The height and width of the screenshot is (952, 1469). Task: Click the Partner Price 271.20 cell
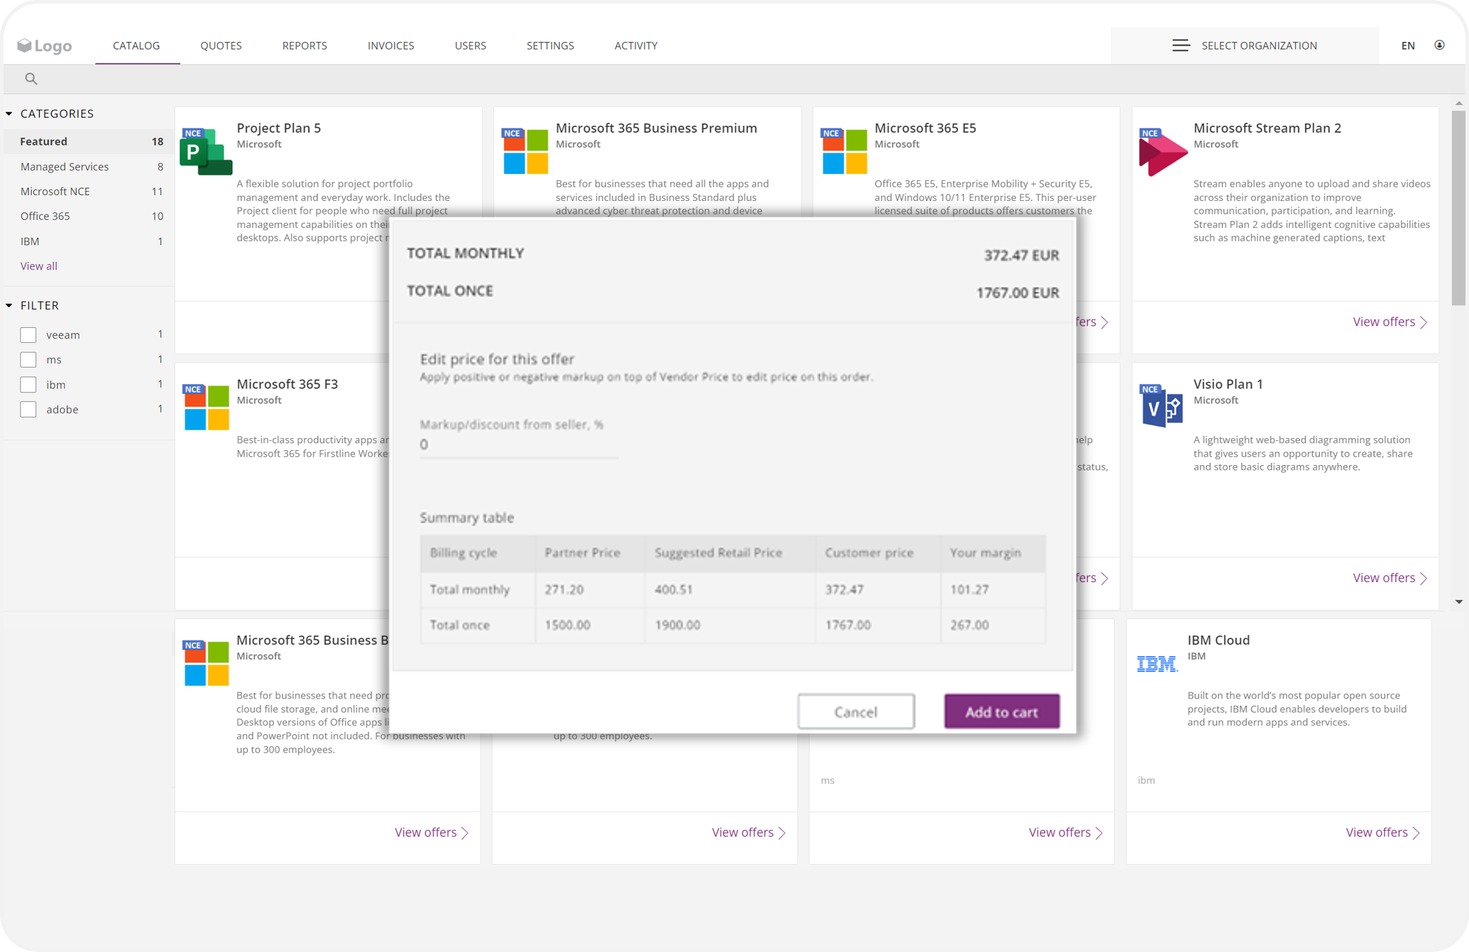tap(590, 589)
